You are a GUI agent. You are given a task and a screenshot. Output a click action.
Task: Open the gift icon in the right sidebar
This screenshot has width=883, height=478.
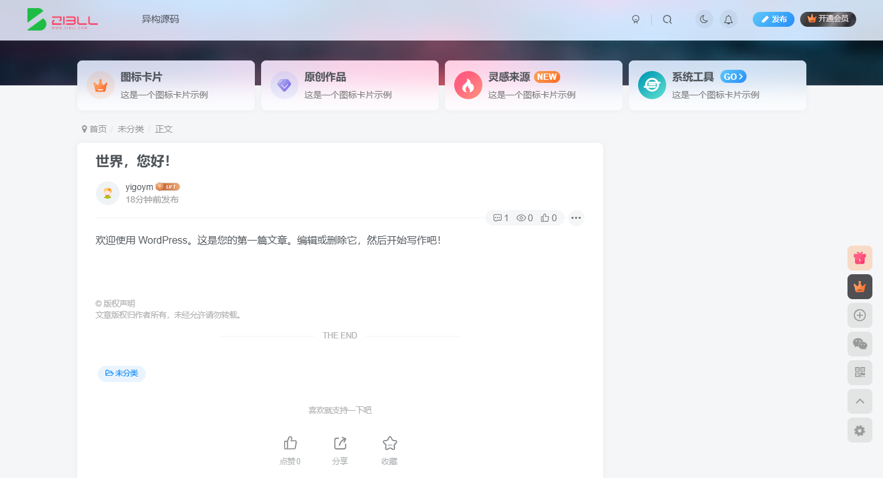[859, 257]
